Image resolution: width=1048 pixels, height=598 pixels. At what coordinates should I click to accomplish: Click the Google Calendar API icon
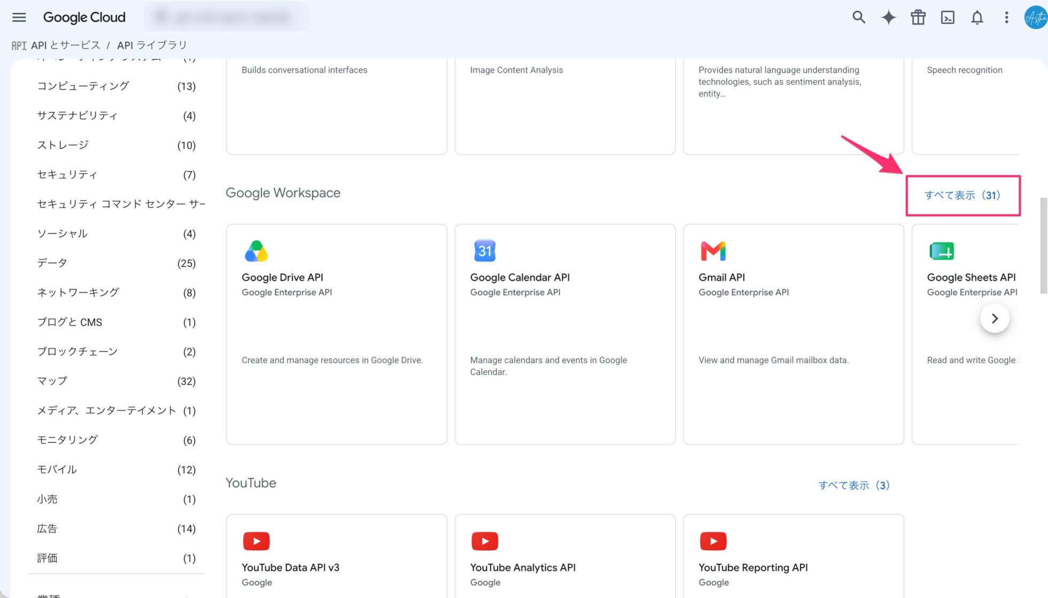coord(485,250)
